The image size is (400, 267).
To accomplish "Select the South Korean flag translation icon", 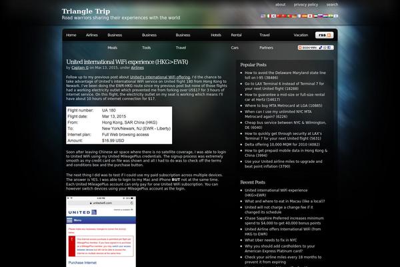I will click(x=273, y=16).
